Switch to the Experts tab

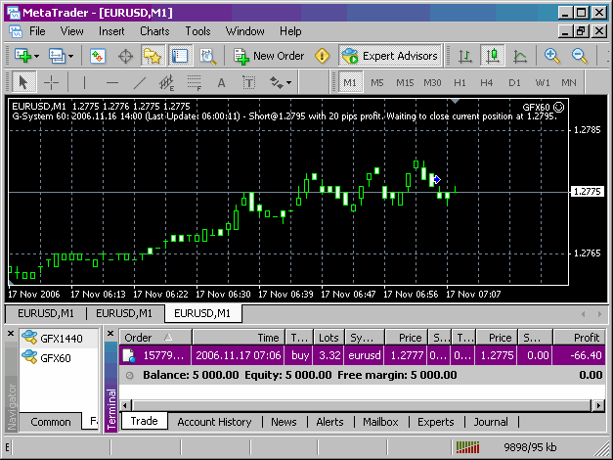click(436, 422)
